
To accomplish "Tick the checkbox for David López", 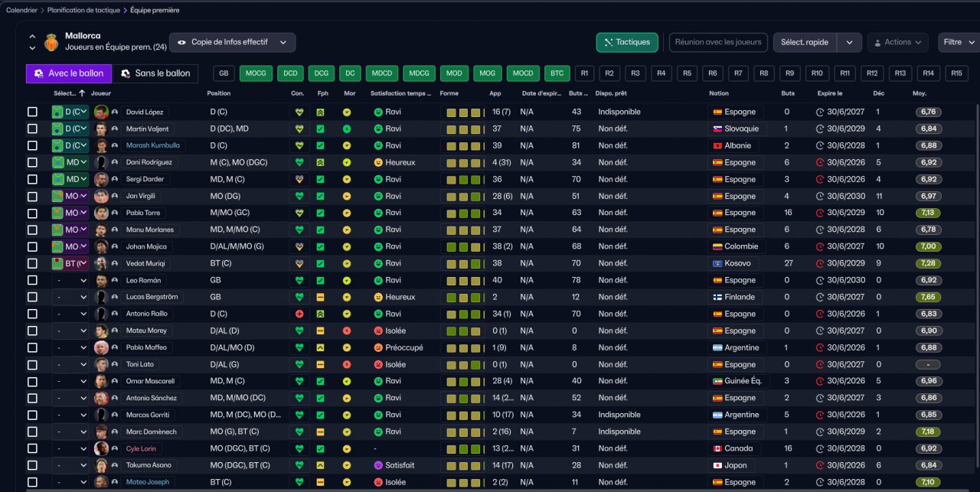I will (32, 112).
